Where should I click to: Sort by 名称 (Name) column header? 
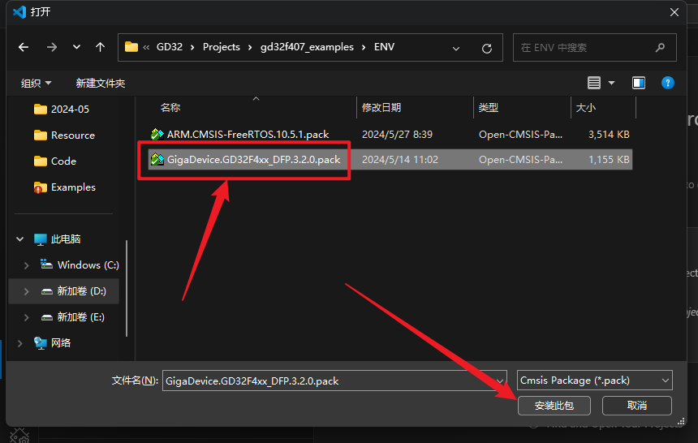(170, 108)
